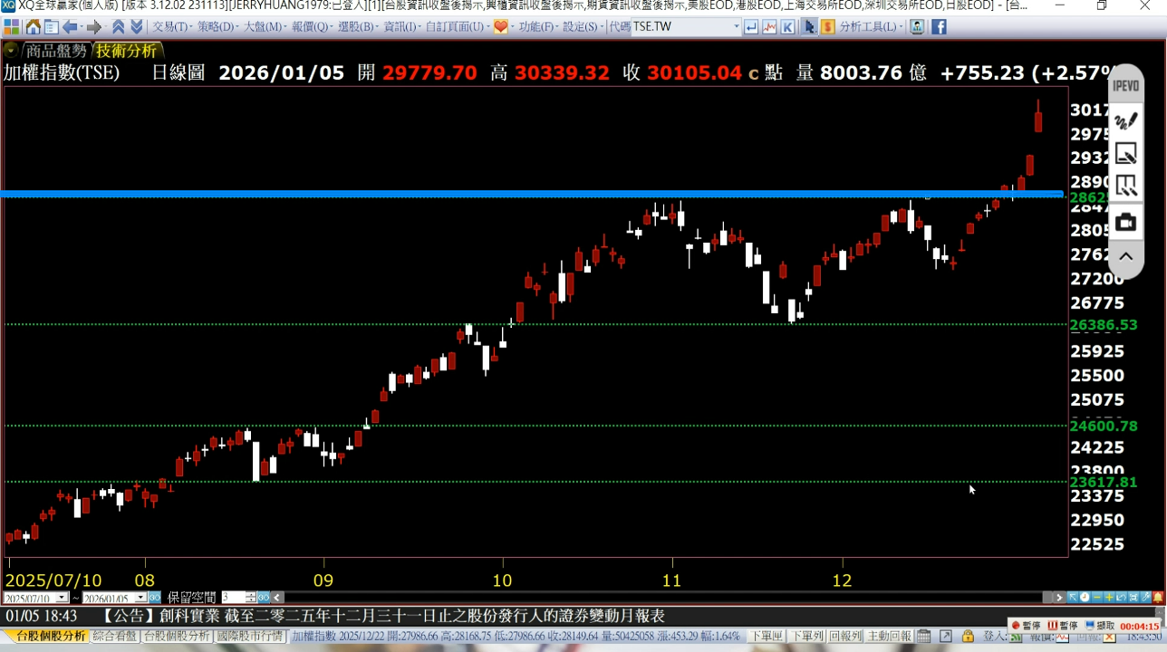The image size is (1167, 652).
Task: Switch to the 綜合看盤 tab
Action: tap(114, 637)
